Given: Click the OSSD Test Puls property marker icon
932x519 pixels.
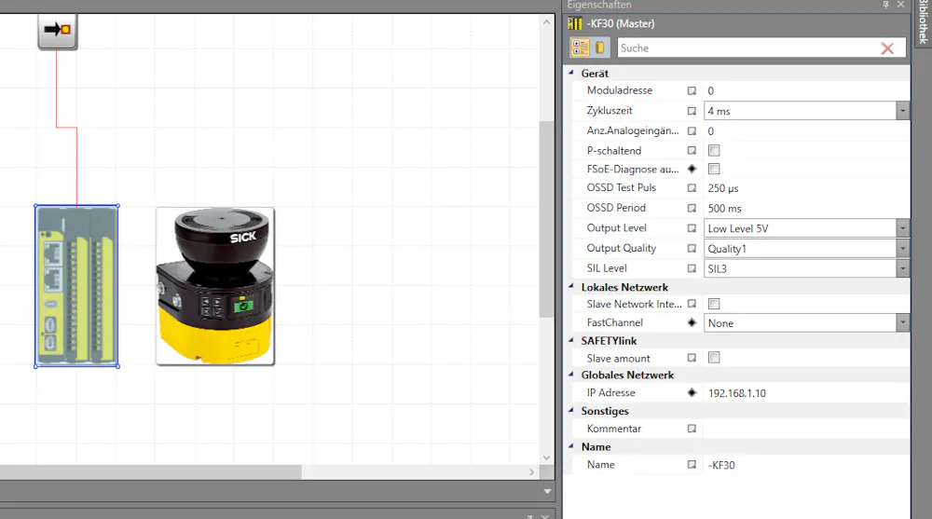Looking at the screenshot, I should pos(692,188).
